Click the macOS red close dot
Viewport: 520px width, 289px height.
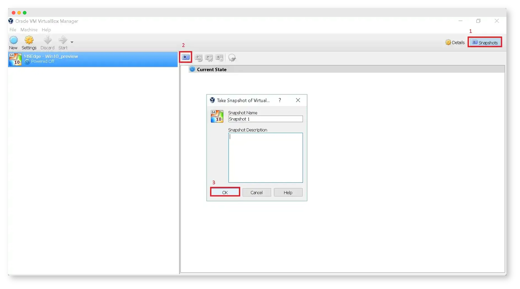click(14, 13)
